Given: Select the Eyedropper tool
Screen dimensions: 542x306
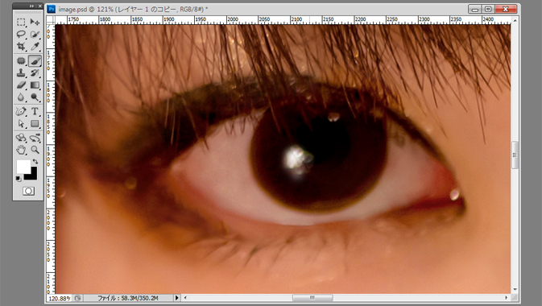Looking at the screenshot, I should point(35,46).
